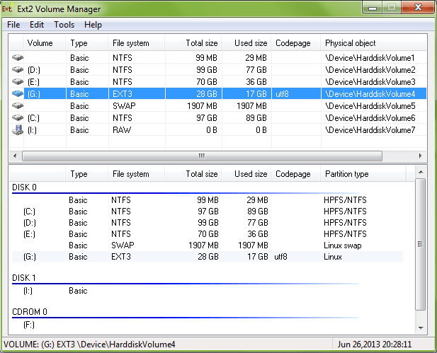Viewport: 437px width, 353px height.
Task: Select (E:) partition under DISK 0
Action: click(29, 234)
